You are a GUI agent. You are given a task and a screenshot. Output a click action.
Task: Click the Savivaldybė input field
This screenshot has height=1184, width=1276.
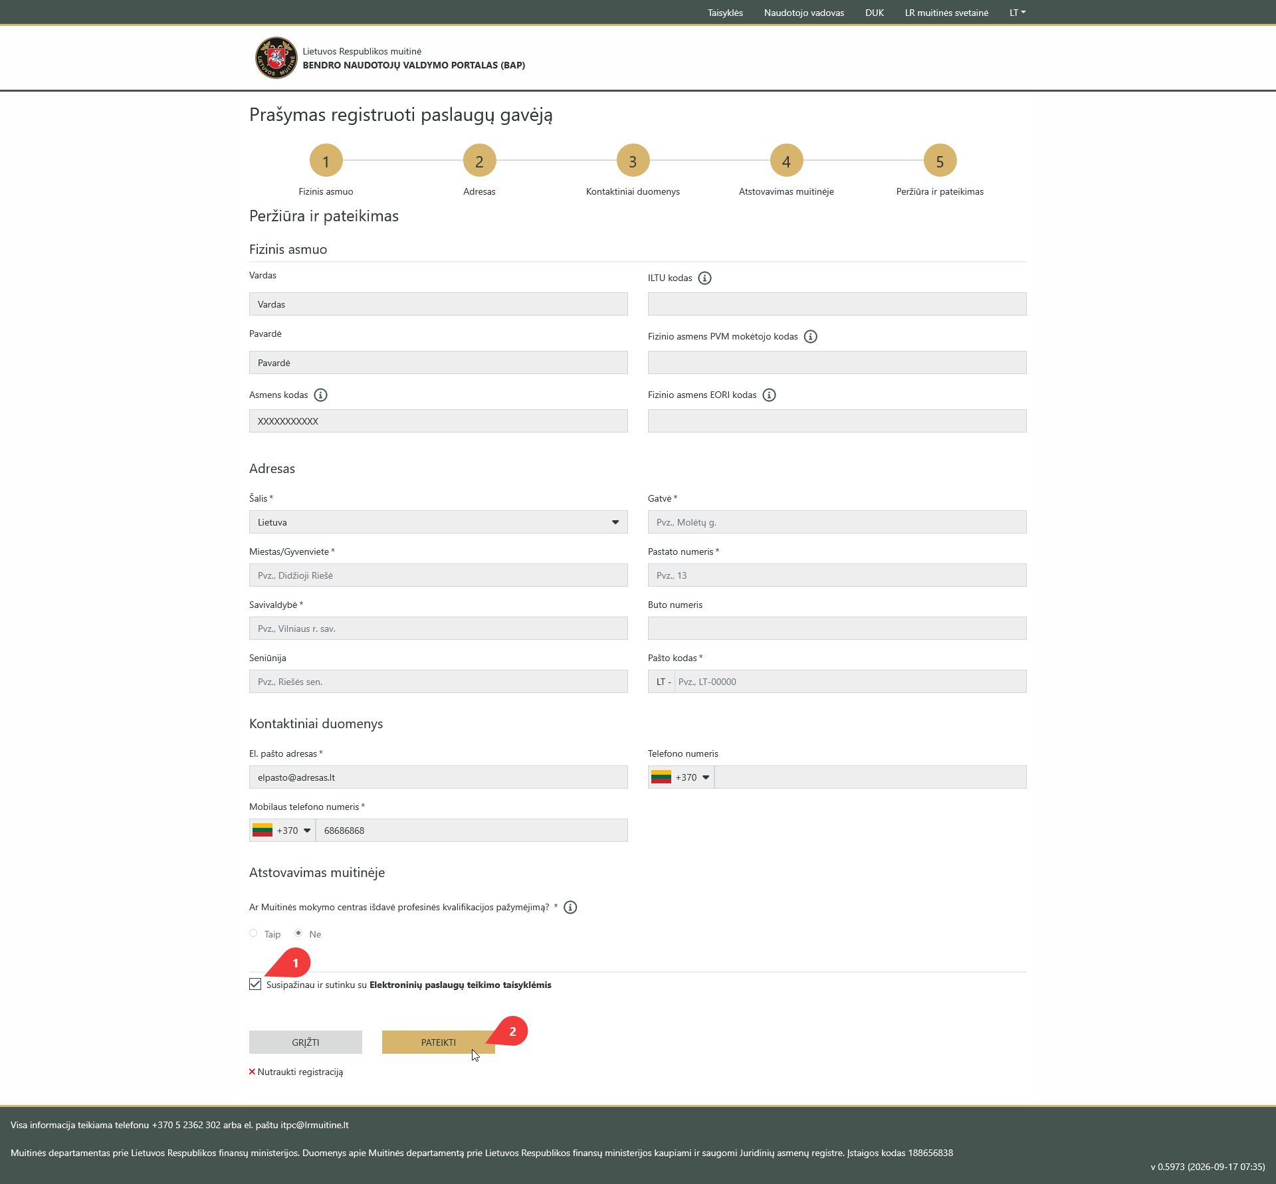point(439,629)
